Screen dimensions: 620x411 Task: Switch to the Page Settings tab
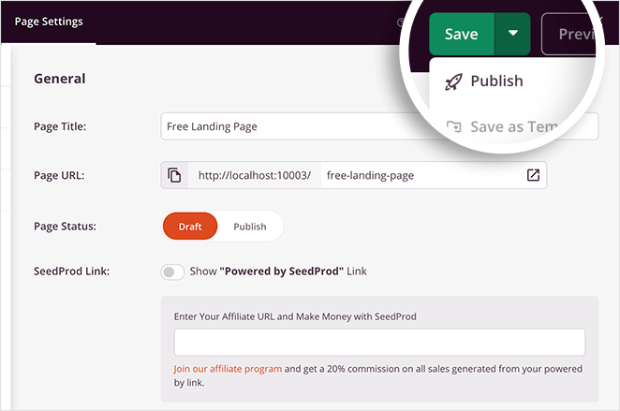(49, 22)
